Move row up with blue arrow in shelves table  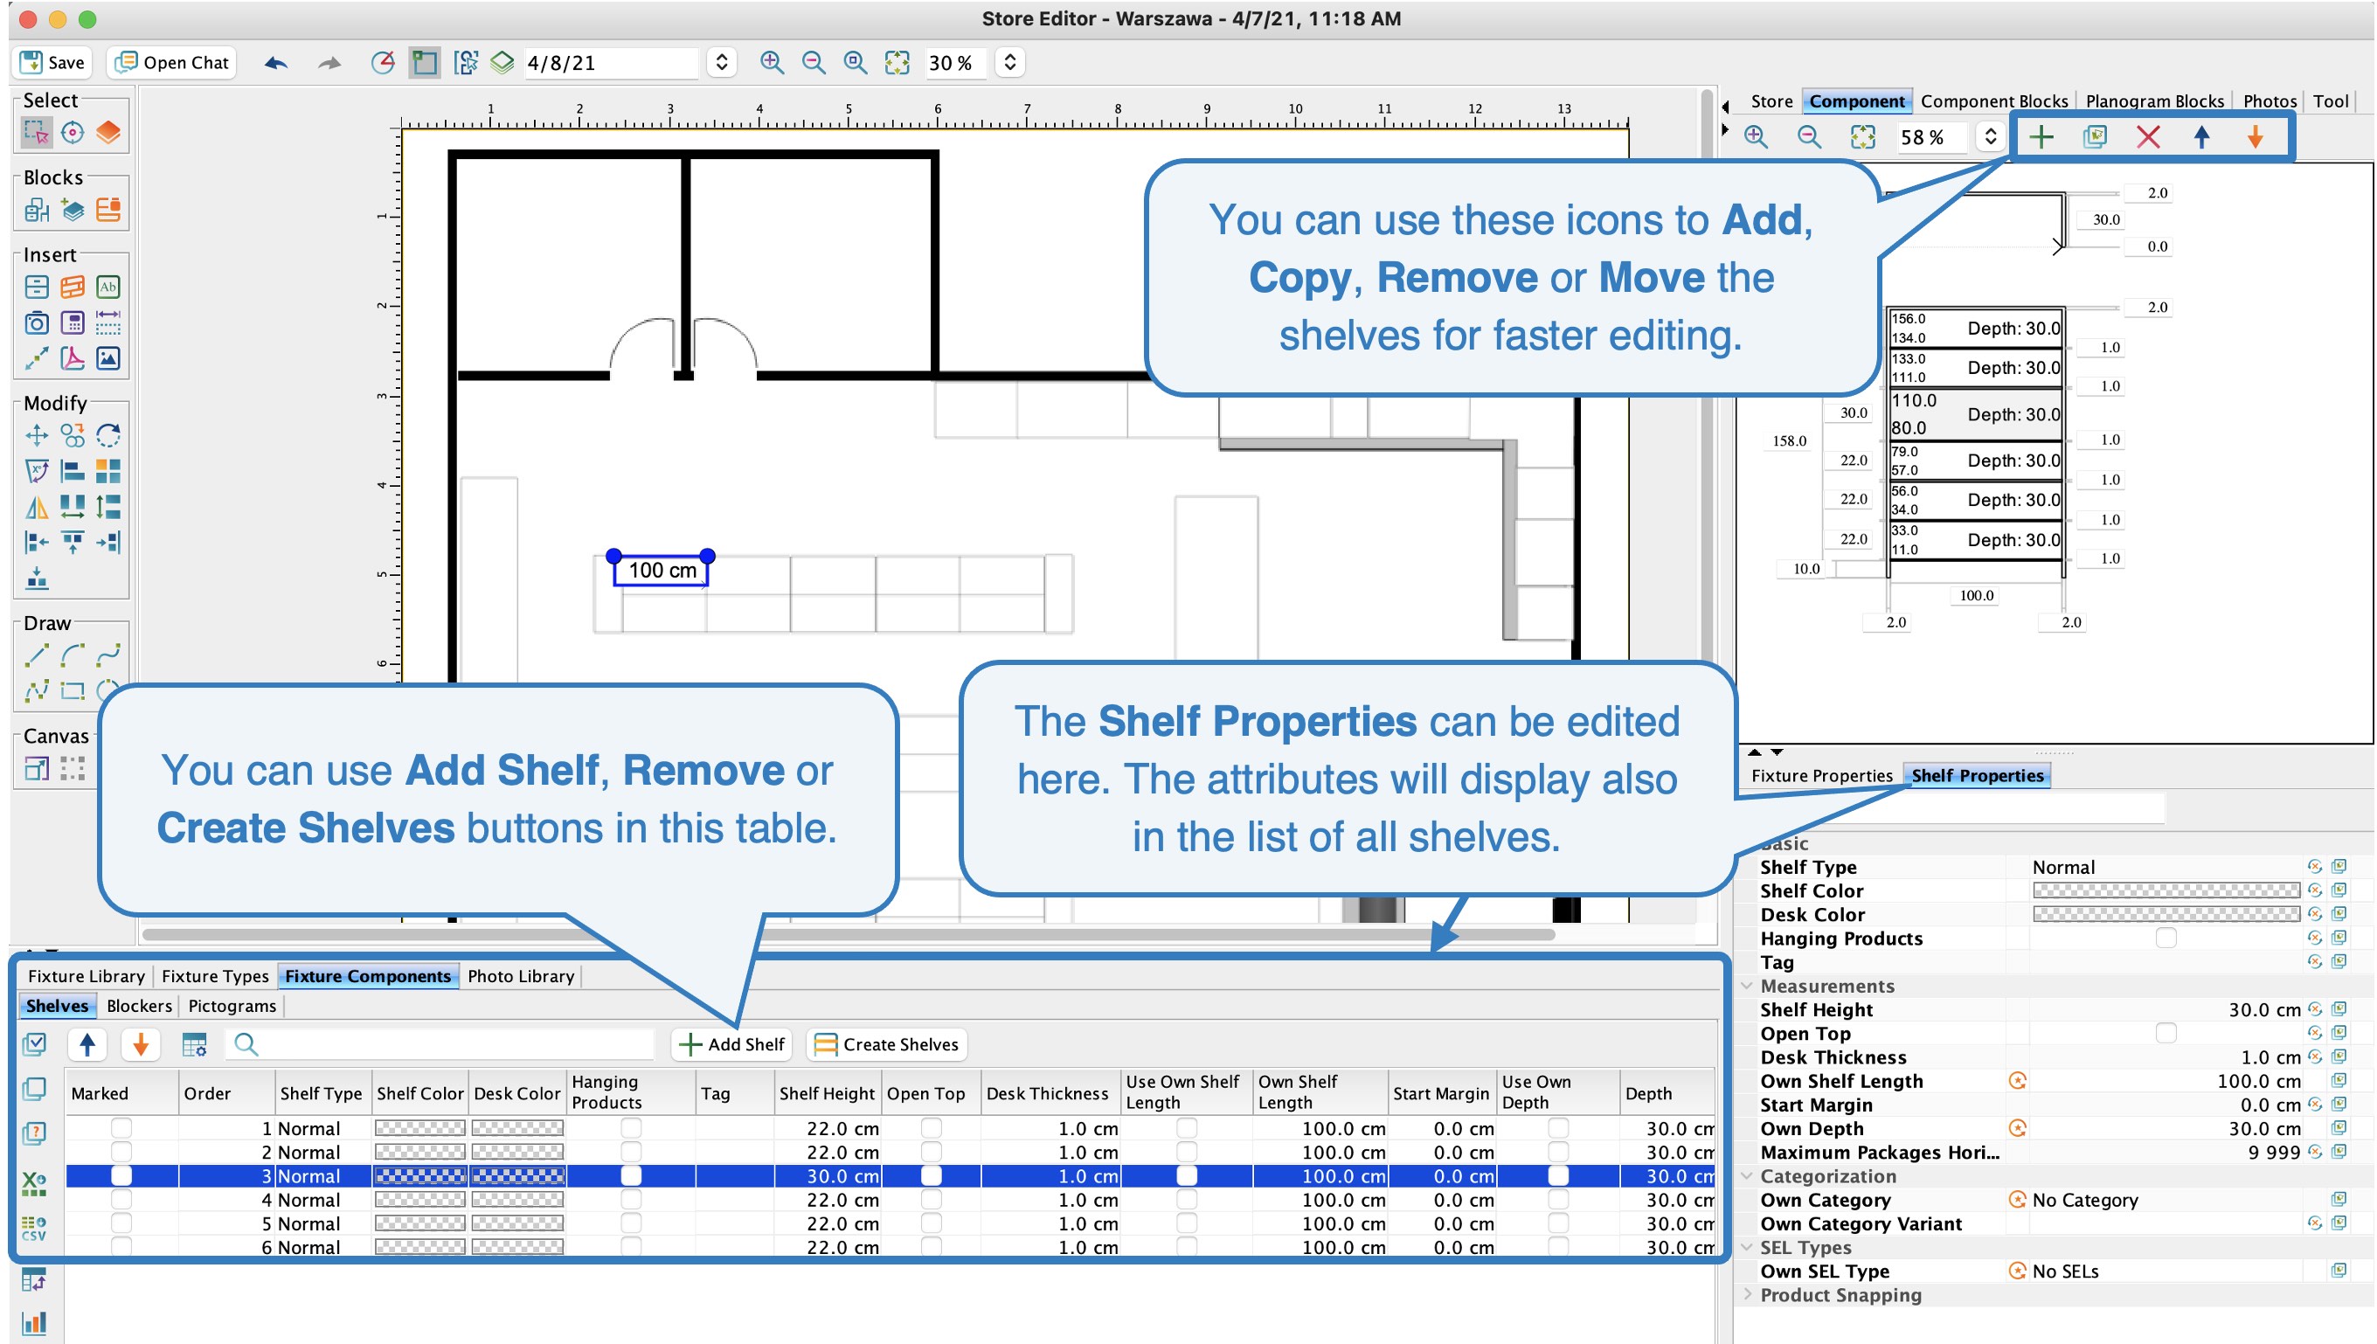pyautogui.click(x=87, y=1044)
